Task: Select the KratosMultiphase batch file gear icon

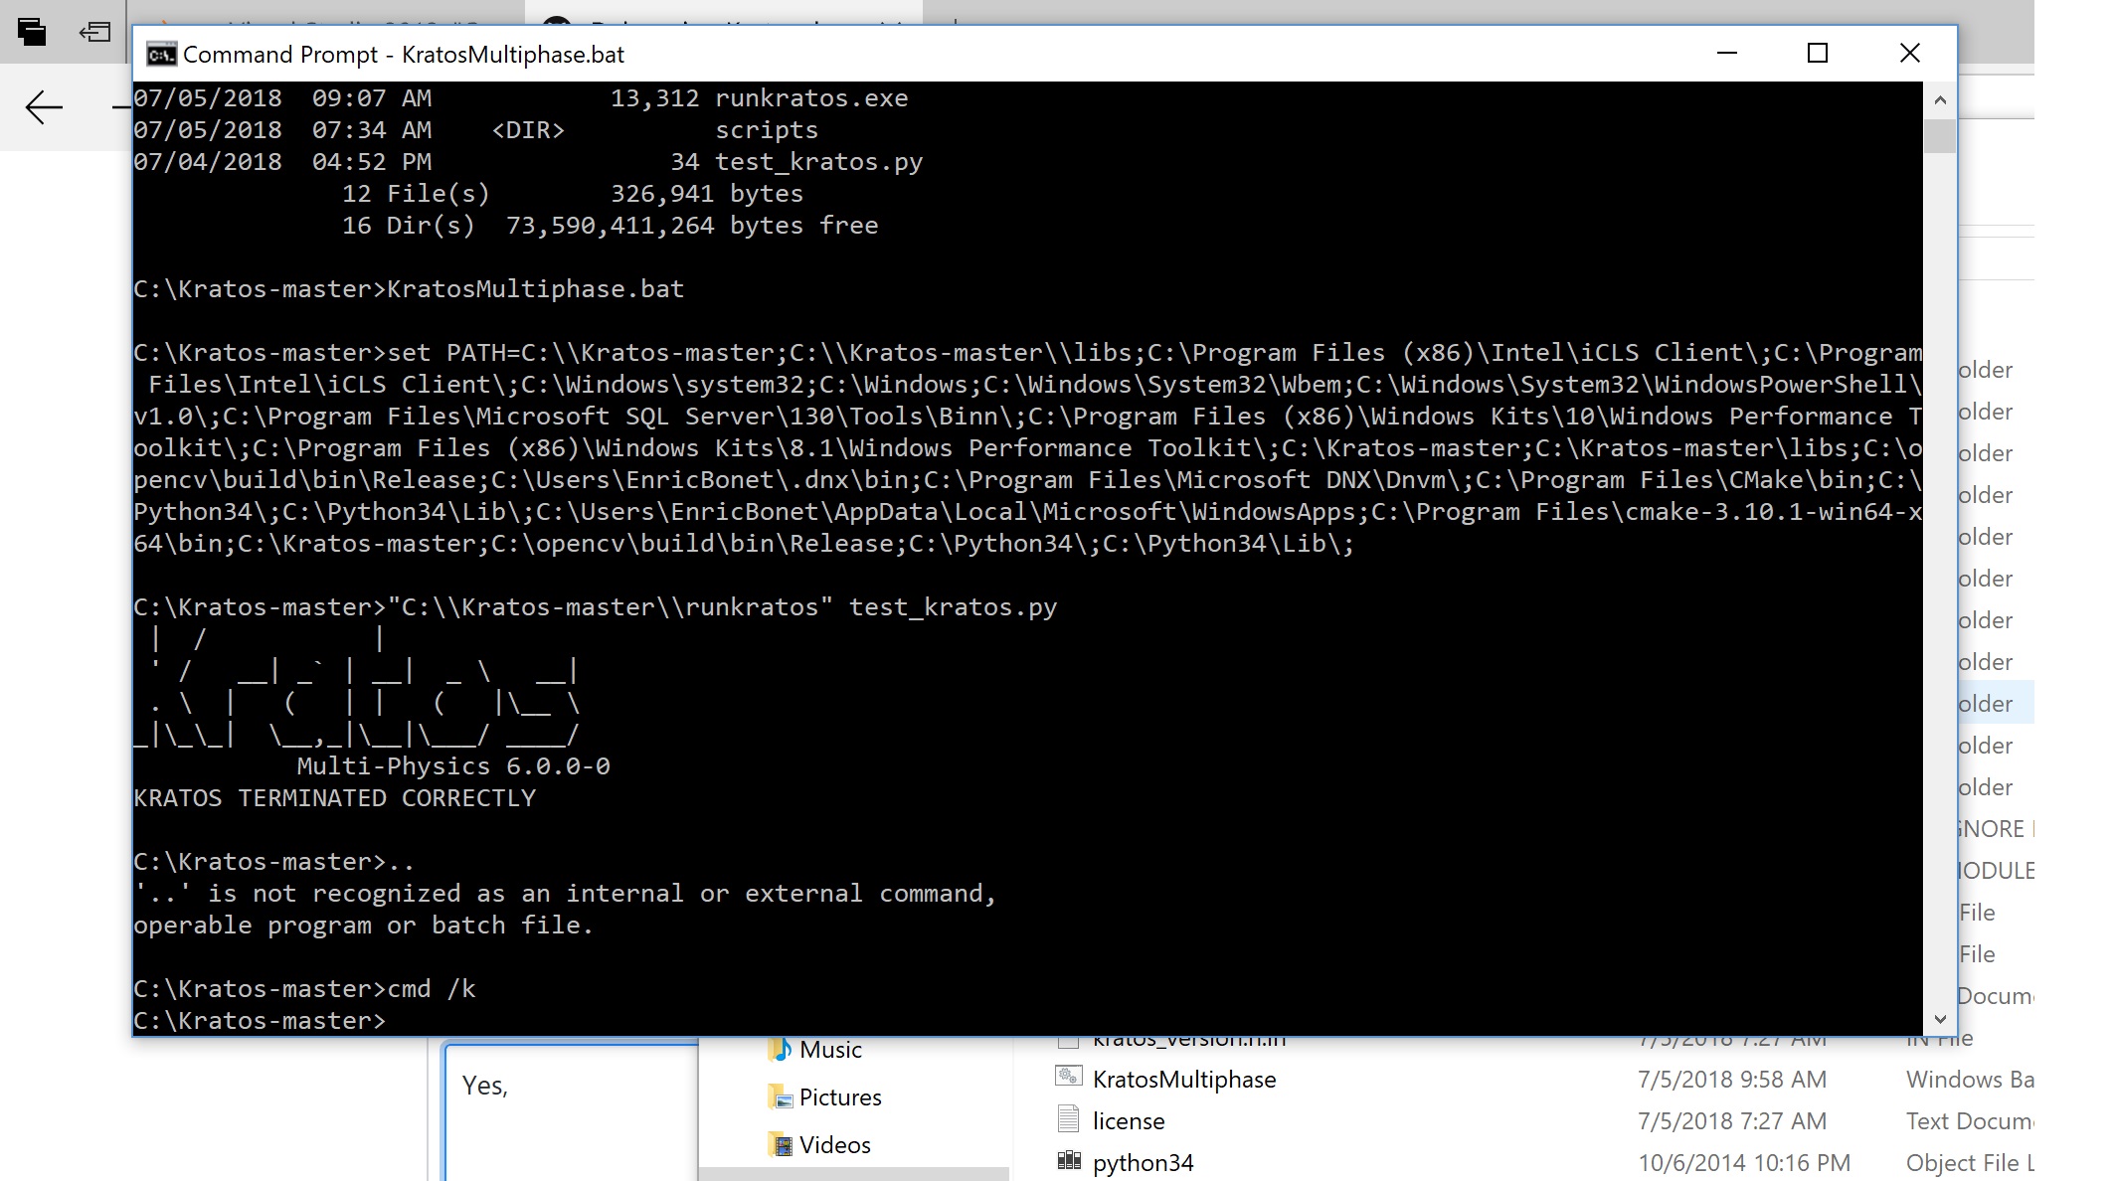Action: tap(1068, 1078)
